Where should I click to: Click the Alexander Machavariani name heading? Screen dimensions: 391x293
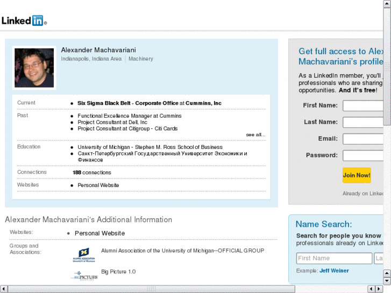tap(98, 50)
